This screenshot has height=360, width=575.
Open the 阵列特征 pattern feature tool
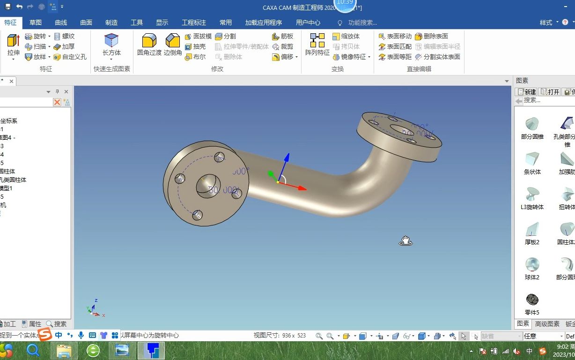click(x=317, y=44)
